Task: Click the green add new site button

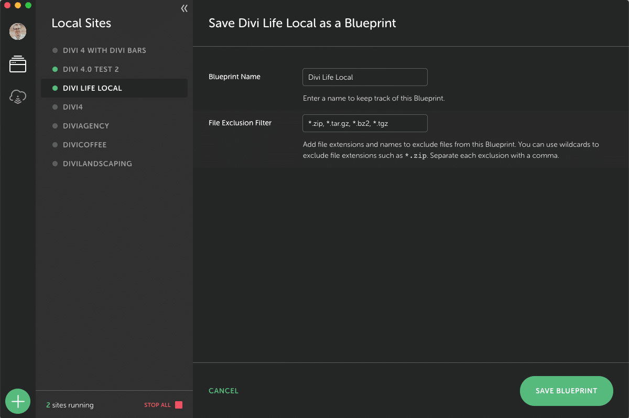Action: pos(18,401)
